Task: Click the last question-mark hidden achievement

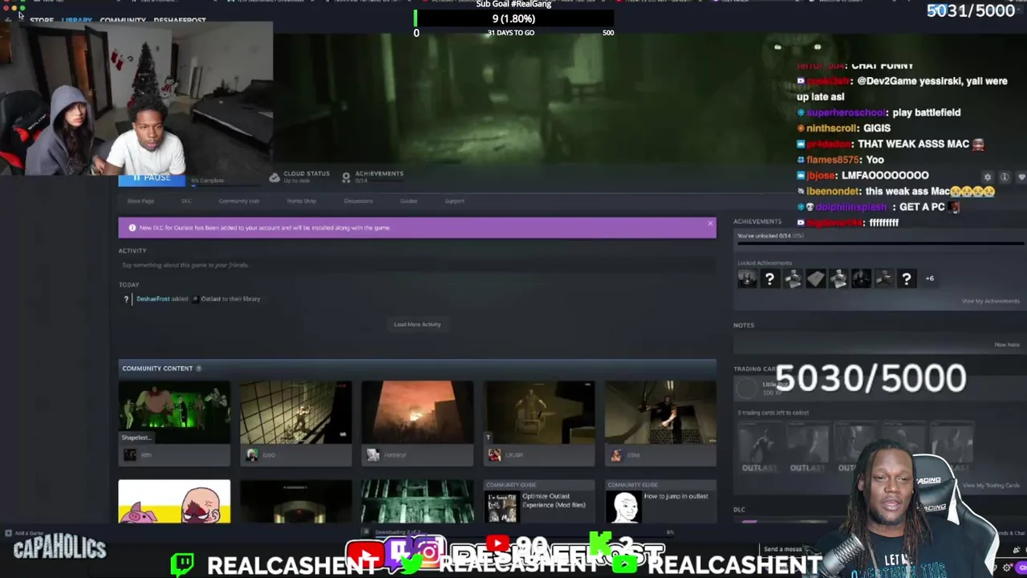Action: coord(906,279)
